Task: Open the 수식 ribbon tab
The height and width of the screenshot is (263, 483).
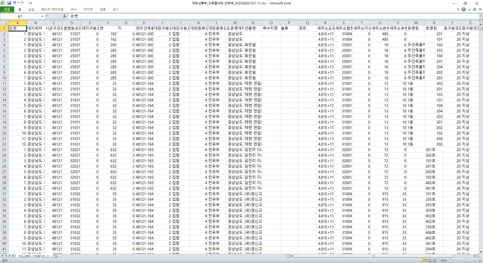Action: point(74,9)
